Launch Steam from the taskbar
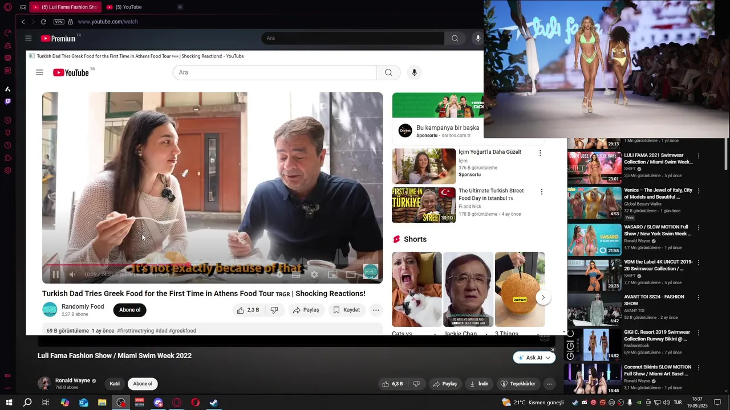The width and height of the screenshot is (730, 410). click(213, 403)
